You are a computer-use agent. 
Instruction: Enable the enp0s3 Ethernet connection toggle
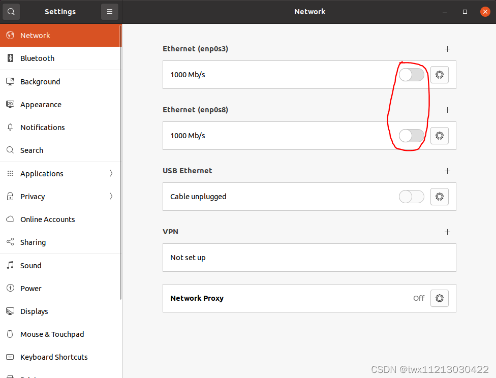(x=411, y=74)
